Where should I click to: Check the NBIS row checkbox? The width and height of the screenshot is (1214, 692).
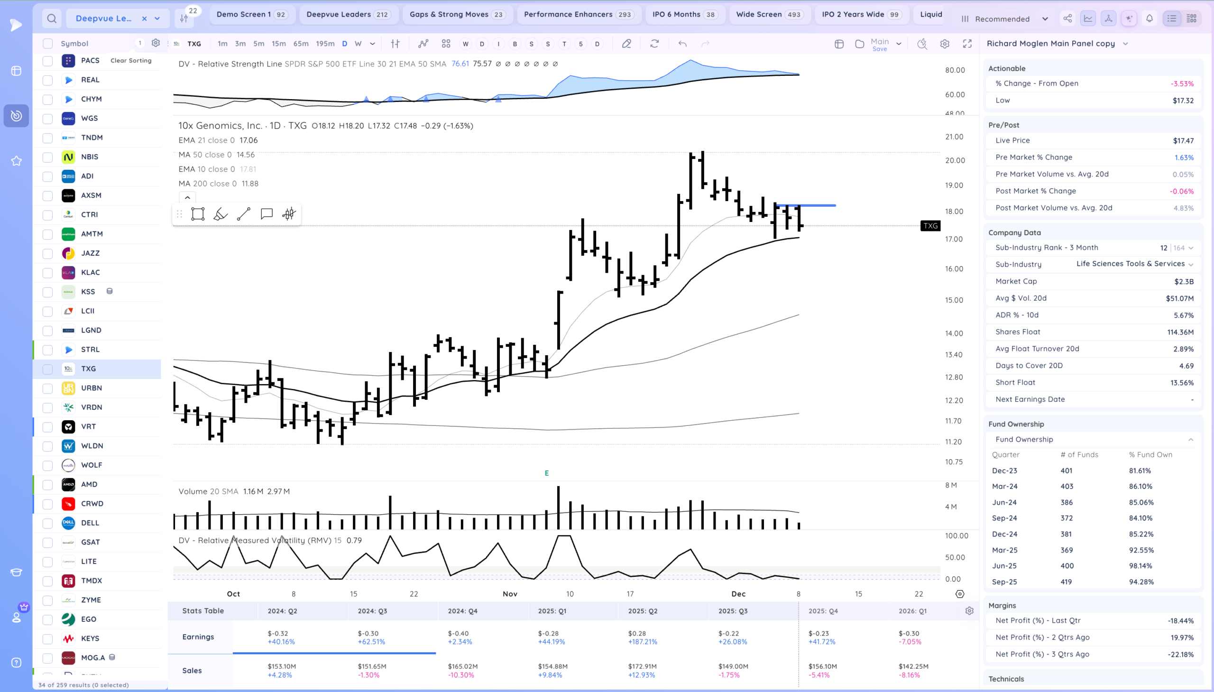[x=47, y=157]
